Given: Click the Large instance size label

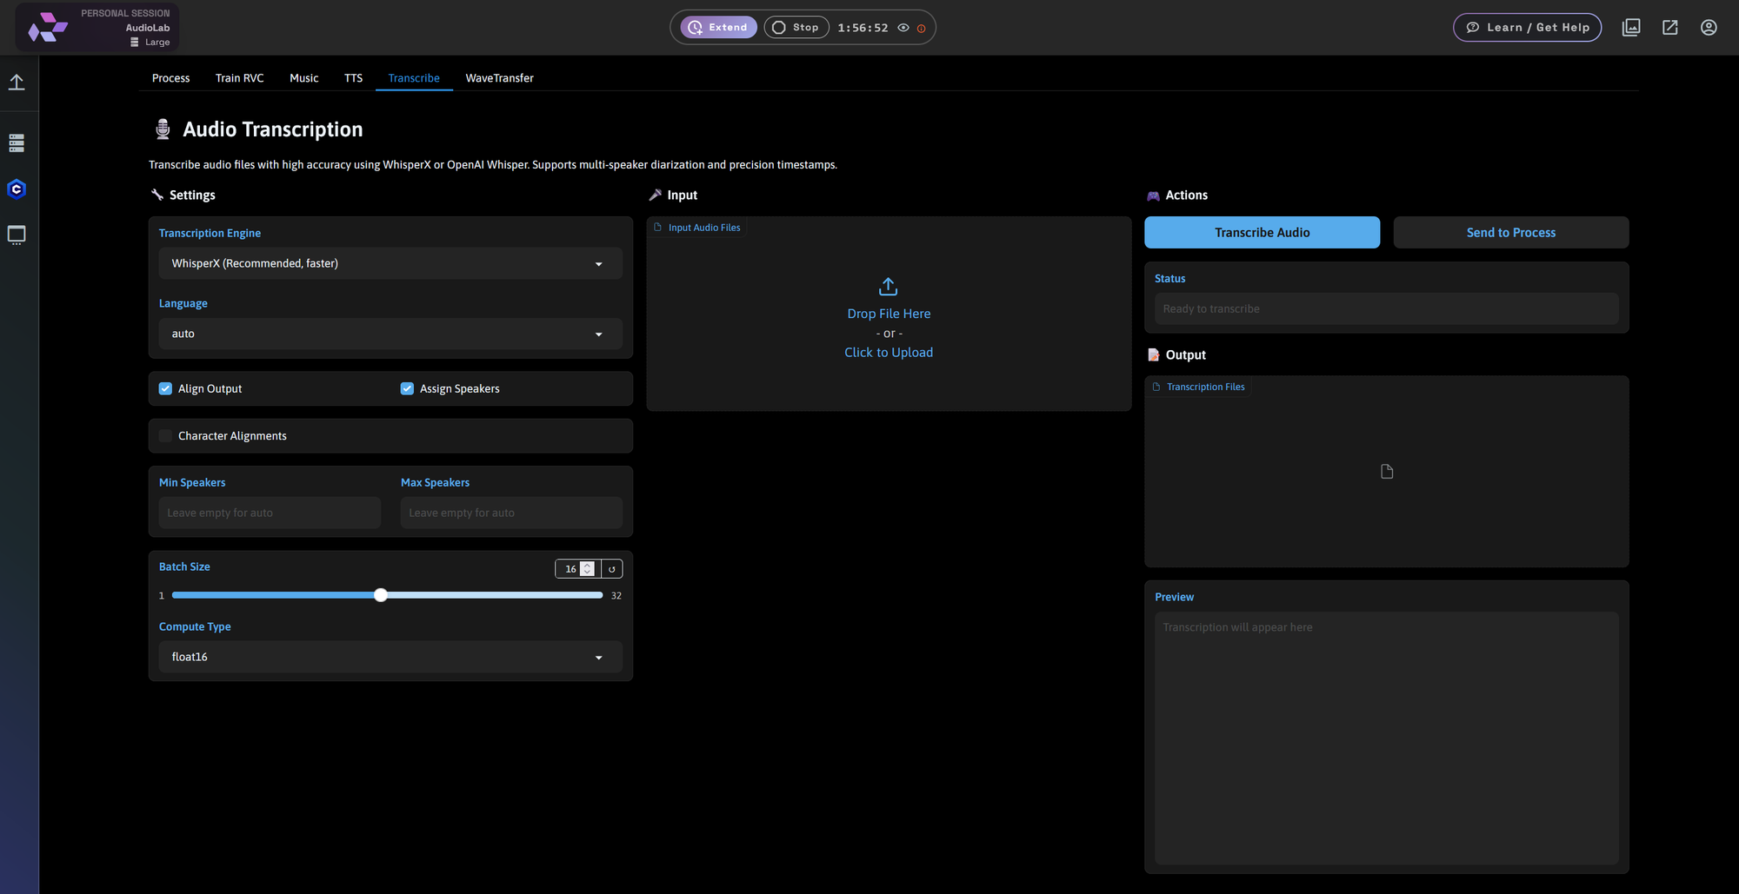Looking at the screenshot, I should [157, 43].
